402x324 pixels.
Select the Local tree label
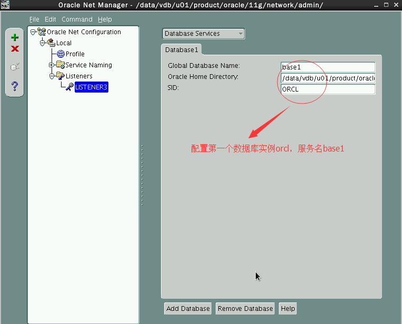click(64, 43)
